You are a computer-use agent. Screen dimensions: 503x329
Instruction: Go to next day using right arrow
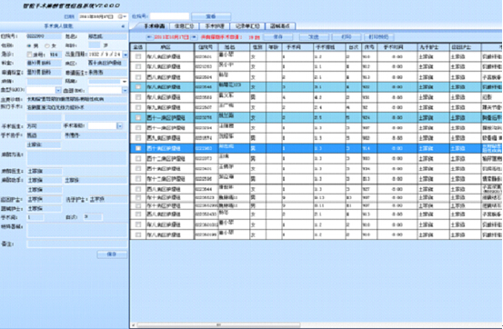[x=194, y=37]
